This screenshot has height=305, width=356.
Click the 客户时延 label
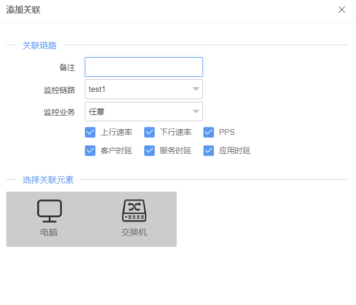coord(116,151)
